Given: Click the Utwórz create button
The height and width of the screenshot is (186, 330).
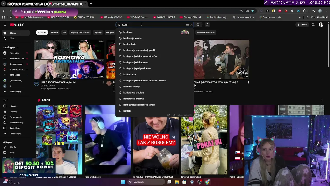Looking at the screenshot, I should coord(302,25).
